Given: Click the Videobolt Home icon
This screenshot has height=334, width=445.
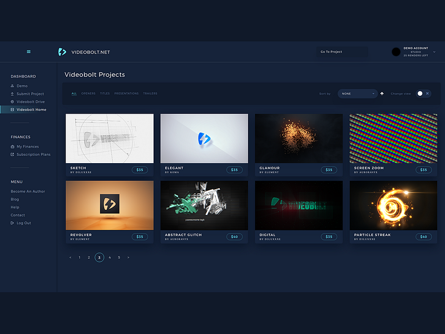Looking at the screenshot, I should point(12,110).
